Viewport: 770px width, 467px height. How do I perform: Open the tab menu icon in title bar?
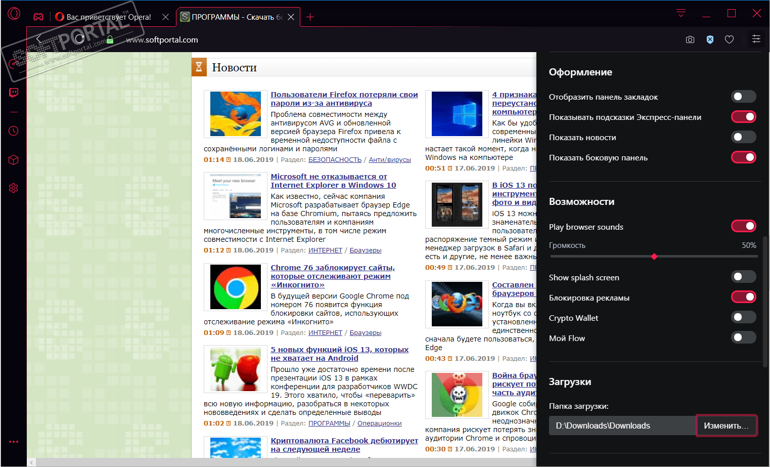coord(681,13)
